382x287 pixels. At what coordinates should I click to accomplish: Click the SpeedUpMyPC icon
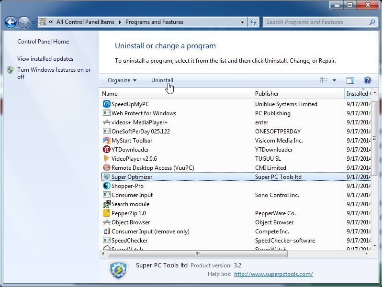[x=106, y=104]
